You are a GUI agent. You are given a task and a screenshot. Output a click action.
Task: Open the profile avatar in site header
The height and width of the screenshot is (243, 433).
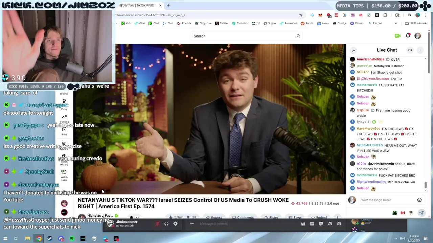[418, 36]
